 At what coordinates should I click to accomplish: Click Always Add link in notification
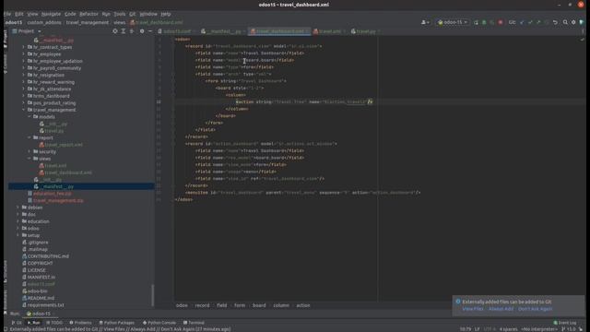pyautogui.click(x=501, y=309)
